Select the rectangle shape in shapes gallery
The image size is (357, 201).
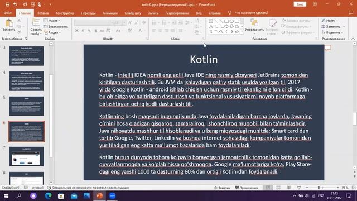point(226,21)
